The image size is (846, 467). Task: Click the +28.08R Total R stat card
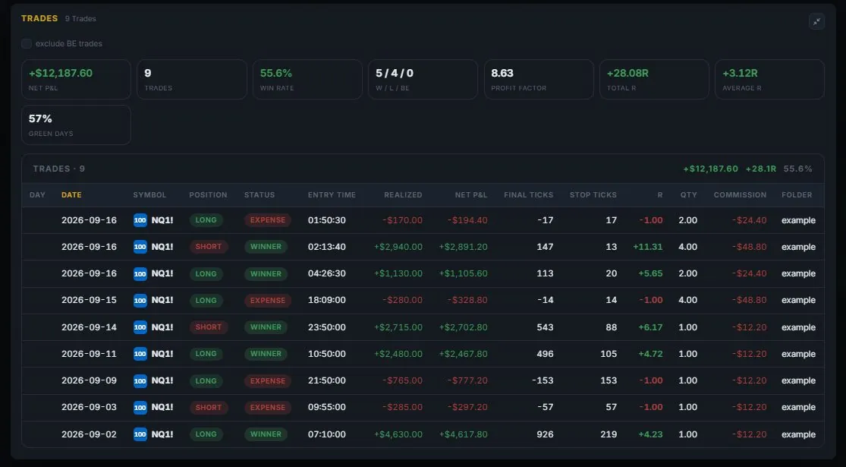click(x=655, y=80)
